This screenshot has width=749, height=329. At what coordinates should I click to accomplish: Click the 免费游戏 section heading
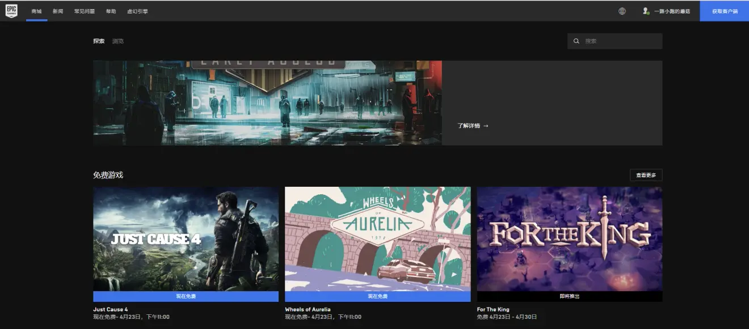pos(108,175)
